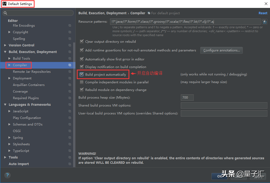
Task: Open the Help question mark icon
Action: pos(7,175)
